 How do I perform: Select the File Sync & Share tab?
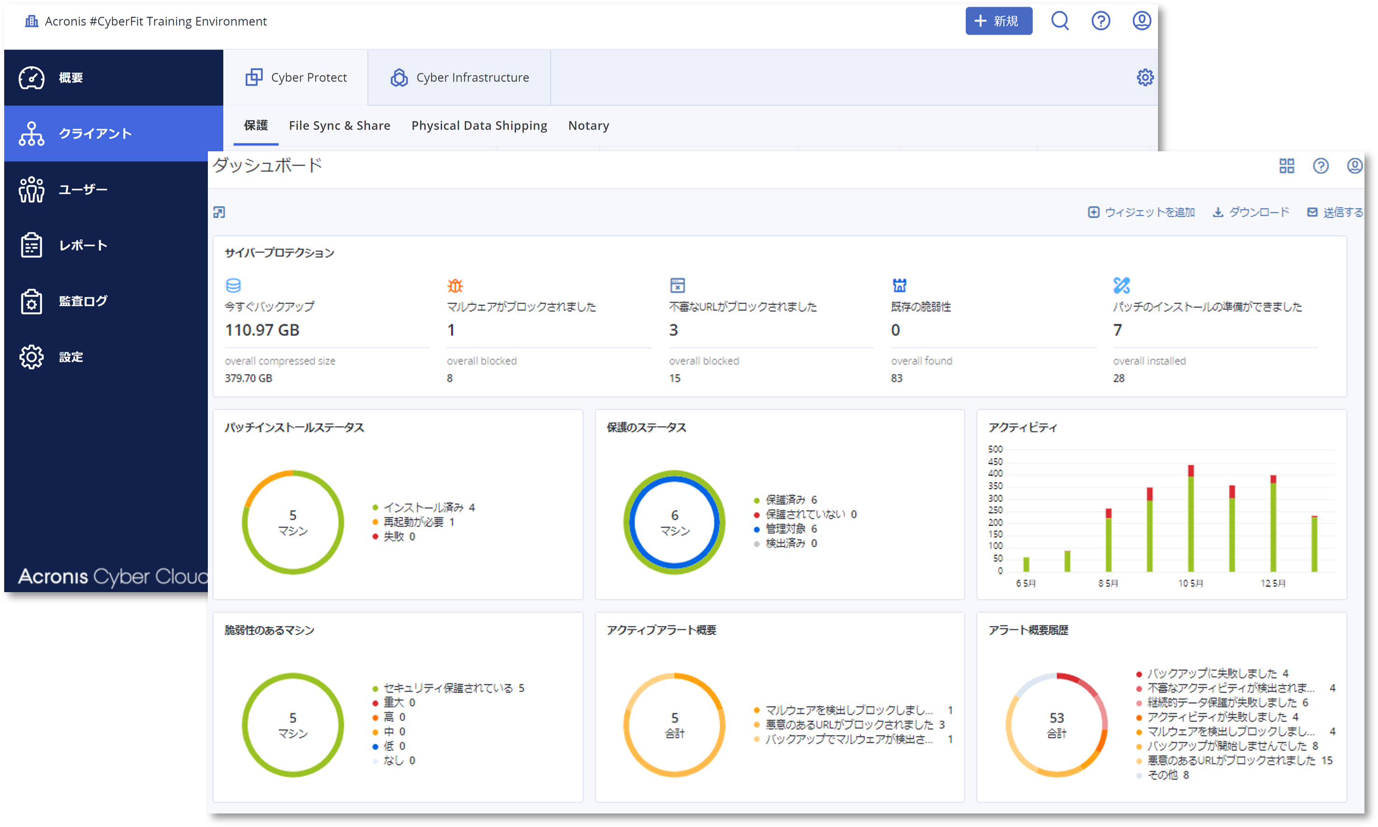340,126
